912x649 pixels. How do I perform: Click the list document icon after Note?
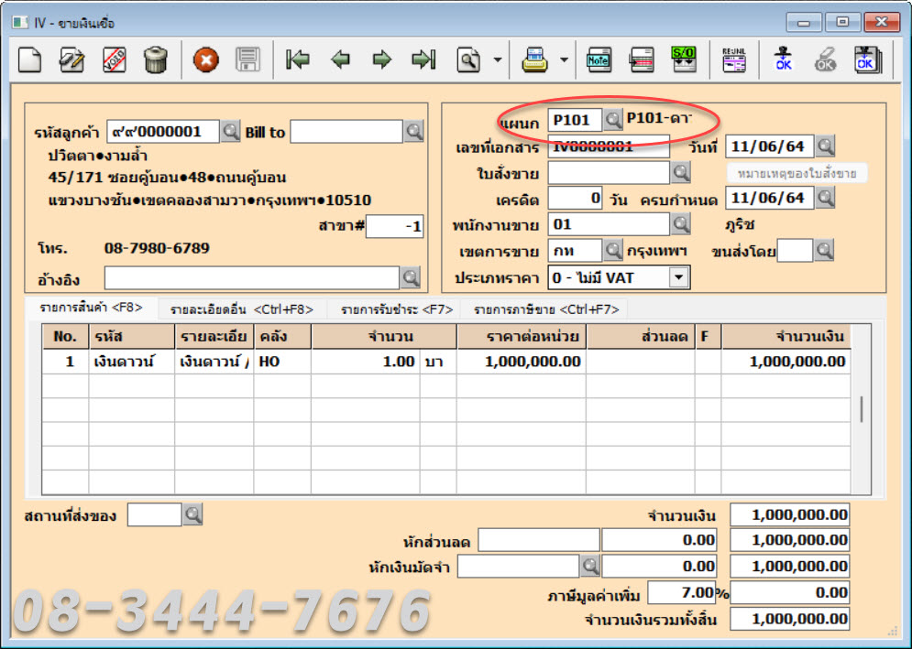click(642, 59)
